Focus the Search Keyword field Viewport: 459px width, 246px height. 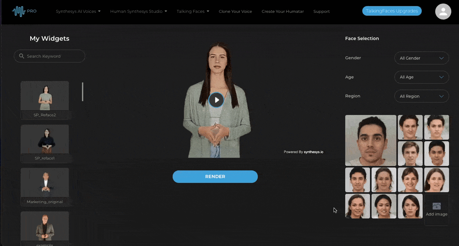(x=50, y=56)
